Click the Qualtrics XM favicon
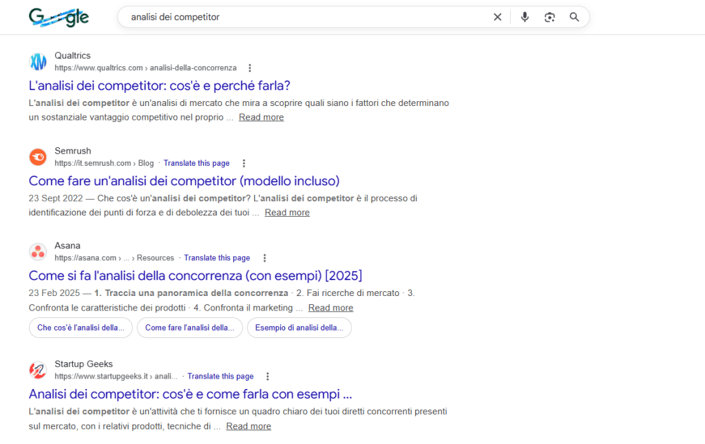705x444 pixels. tap(38, 61)
